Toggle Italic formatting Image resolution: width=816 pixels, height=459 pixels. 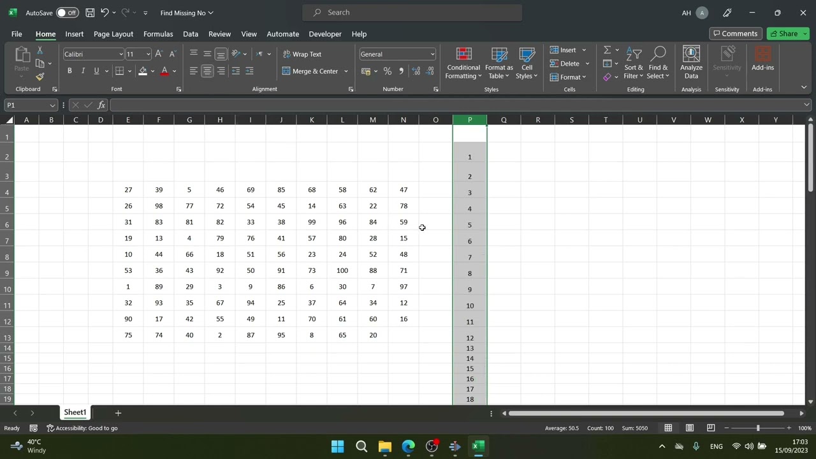[x=83, y=71]
